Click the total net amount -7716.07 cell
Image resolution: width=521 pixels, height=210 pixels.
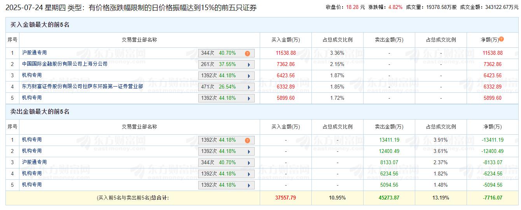[492, 198]
